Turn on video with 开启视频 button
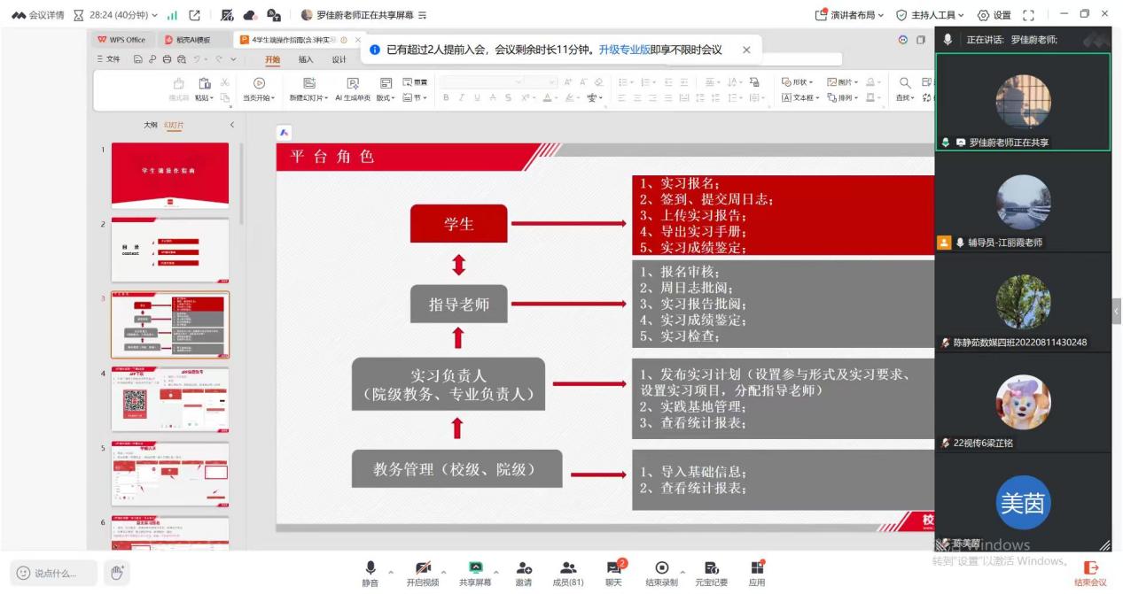 pos(422,567)
